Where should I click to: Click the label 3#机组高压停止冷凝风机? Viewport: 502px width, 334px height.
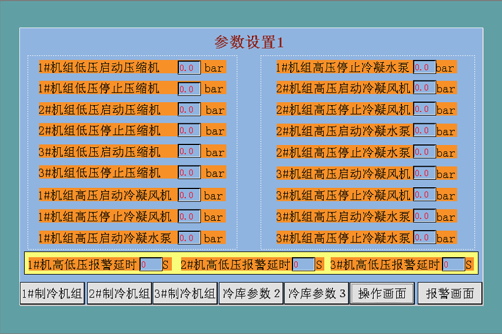(343, 195)
